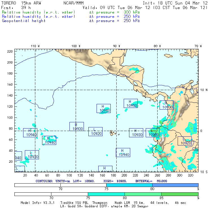The width and height of the screenshot is (209, 209).
Task: Select the 'TORERO 15km ARW' title text
Action: [21, 3]
